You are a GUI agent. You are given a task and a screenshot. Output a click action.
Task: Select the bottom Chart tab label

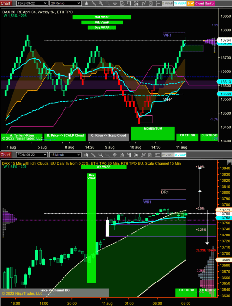(x=6, y=155)
